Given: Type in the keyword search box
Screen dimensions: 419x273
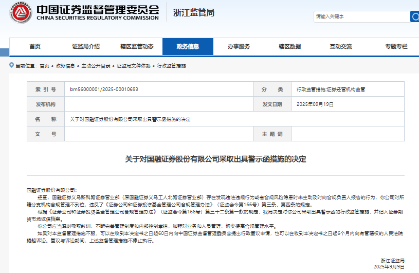Looking at the screenshot, I should 361,16.
